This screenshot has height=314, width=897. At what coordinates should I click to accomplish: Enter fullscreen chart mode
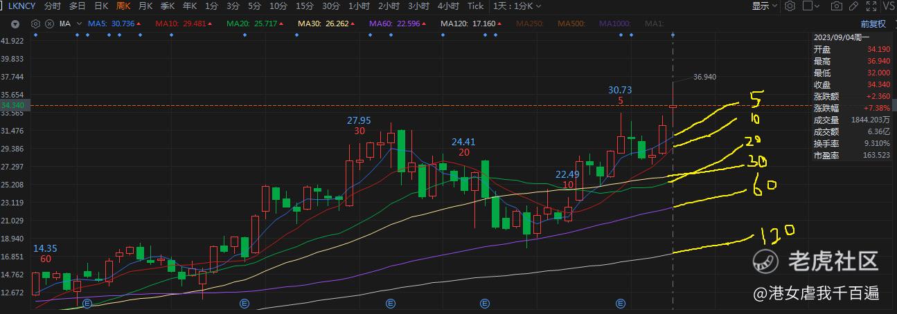tap(871, 6)
